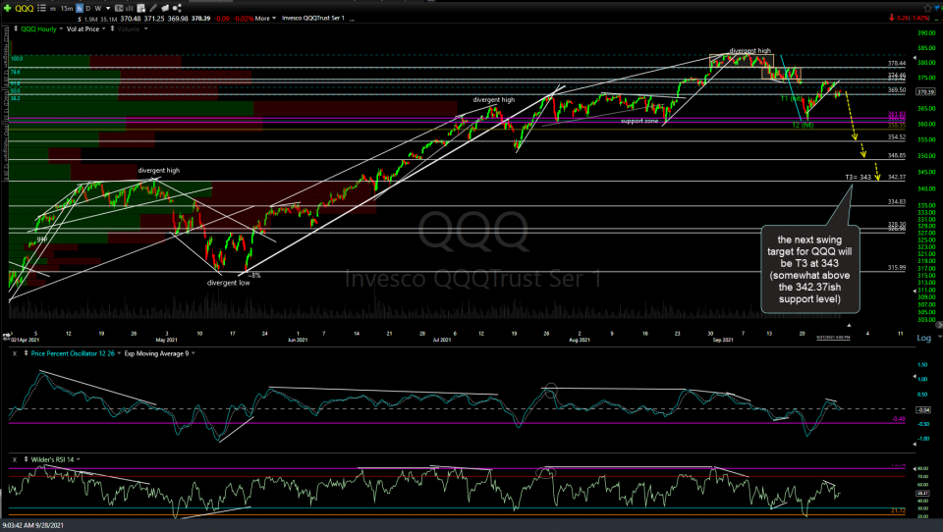Open the Price Percent Oscillator 12 26 dropdown

point(119,353)
